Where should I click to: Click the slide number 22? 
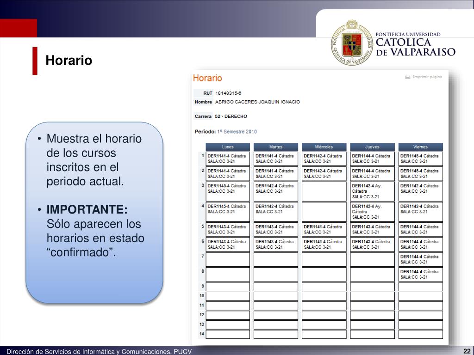point(467,351)
